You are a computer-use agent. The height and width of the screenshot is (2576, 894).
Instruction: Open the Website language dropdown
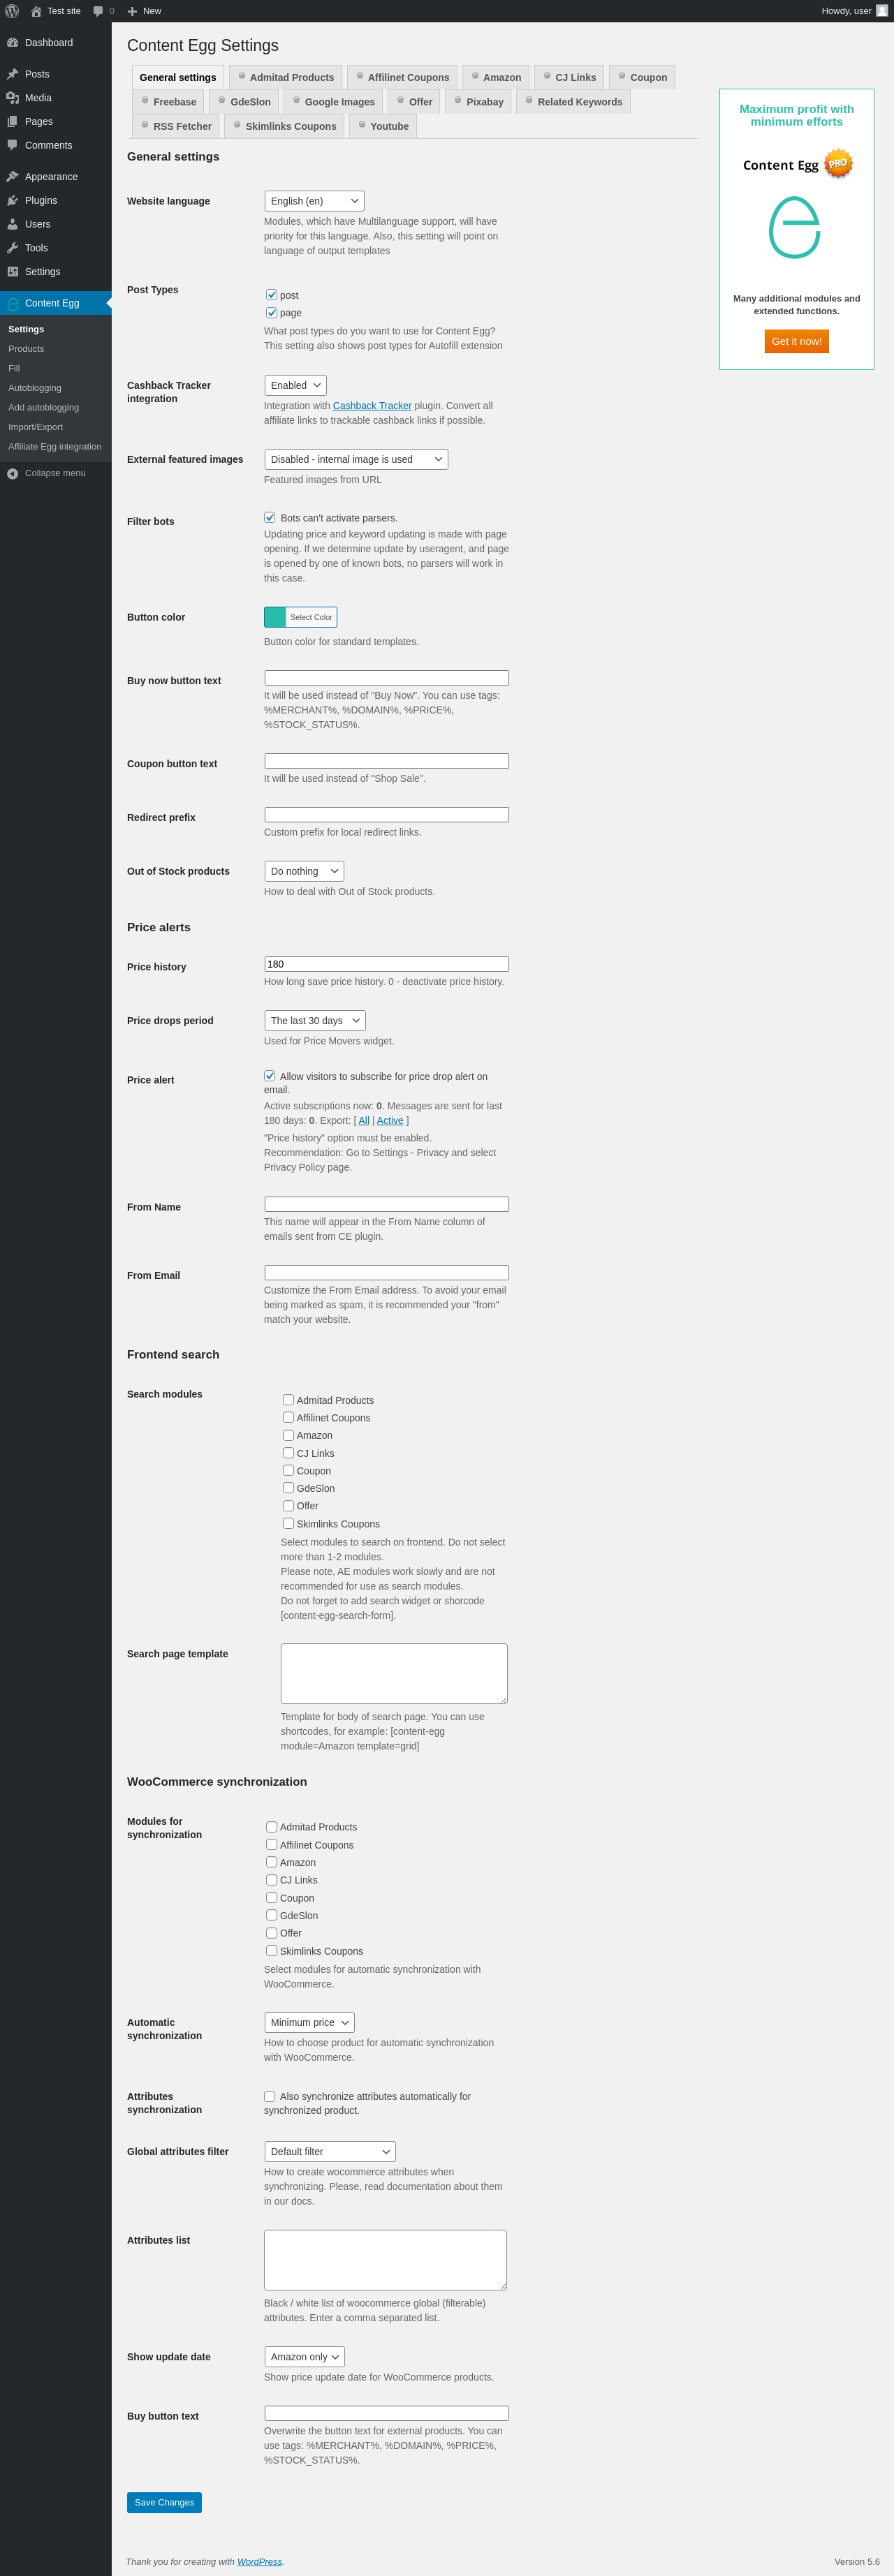coord(314,201)
